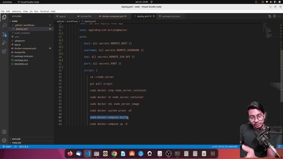Open Trash from the dock
The width and height of the screenshot is (283, 159).
point(204,154)
